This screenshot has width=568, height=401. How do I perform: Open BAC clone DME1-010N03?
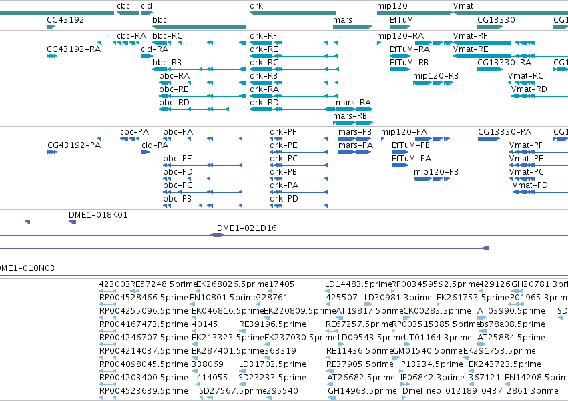(x=284, y=276)
